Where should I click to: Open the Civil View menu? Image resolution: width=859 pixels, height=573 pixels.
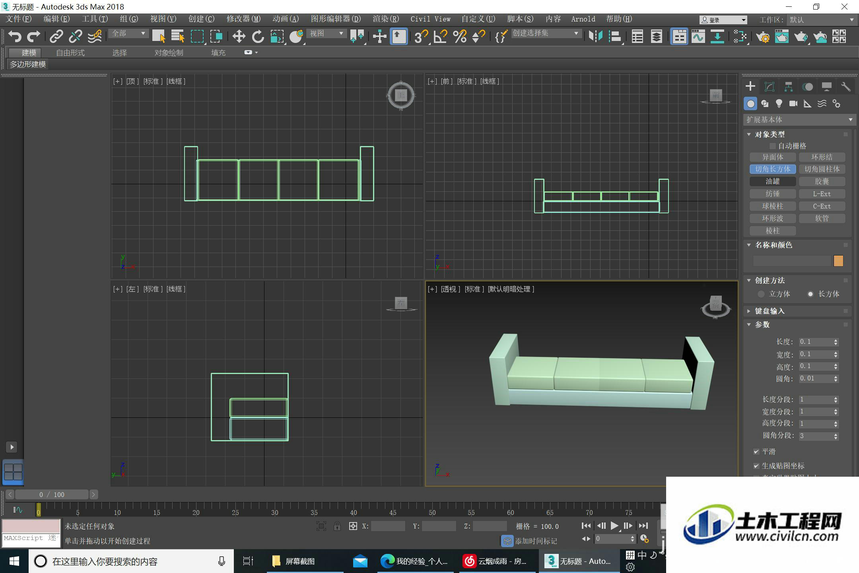pos(430,19)
